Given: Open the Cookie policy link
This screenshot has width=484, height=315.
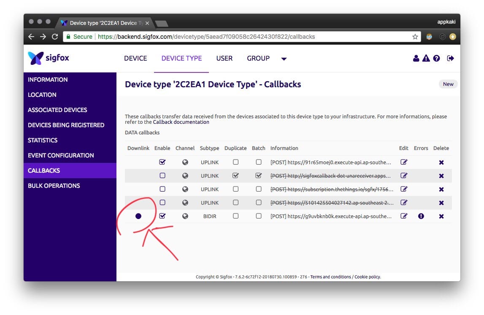Looking at the screenshot, I should (367, 277).
